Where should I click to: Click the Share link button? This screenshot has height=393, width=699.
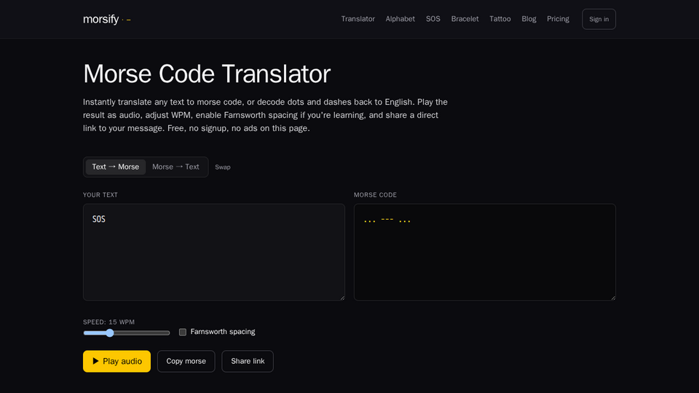click(248, 362)
